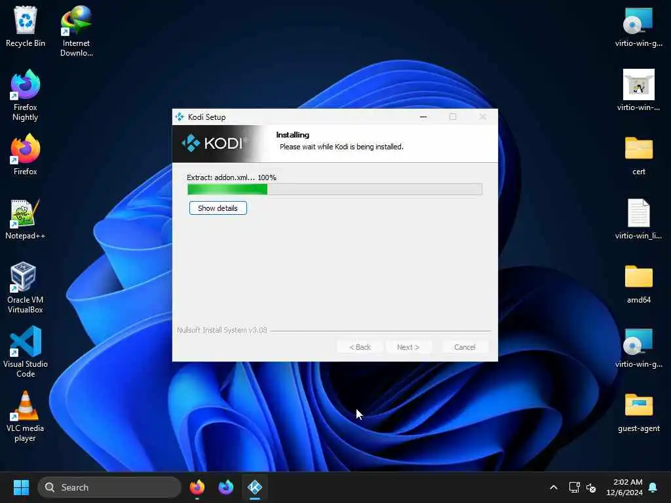Click the Kodi icon in taskbar
The width and height of the screenshot is (671, 503).
click(255, 487)
